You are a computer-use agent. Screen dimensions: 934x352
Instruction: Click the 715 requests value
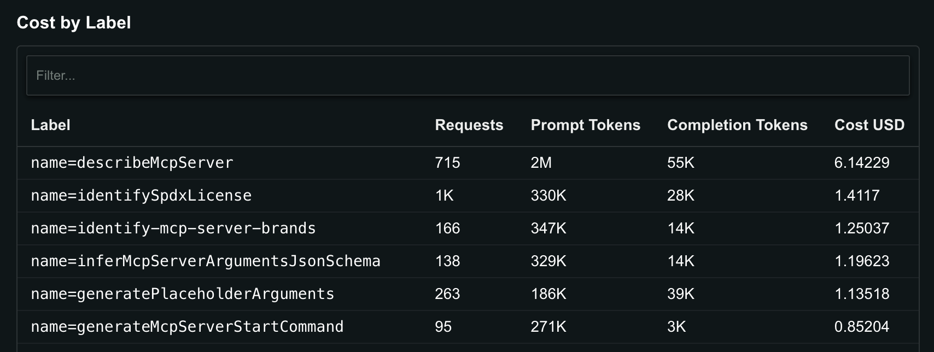447,163
